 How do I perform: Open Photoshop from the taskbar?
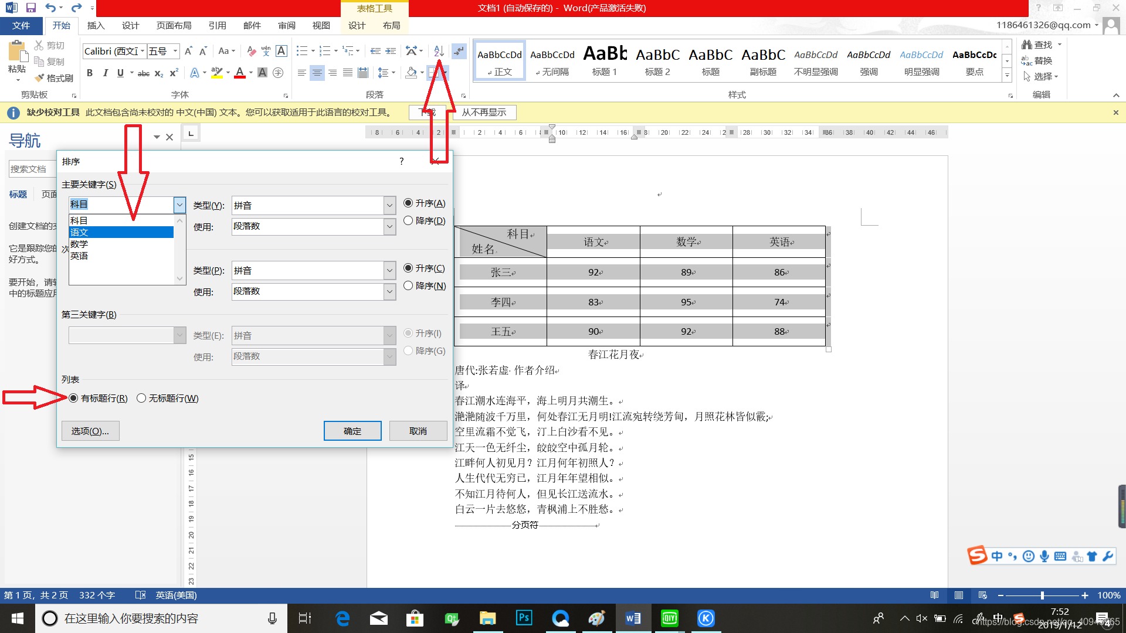(524, 618)
